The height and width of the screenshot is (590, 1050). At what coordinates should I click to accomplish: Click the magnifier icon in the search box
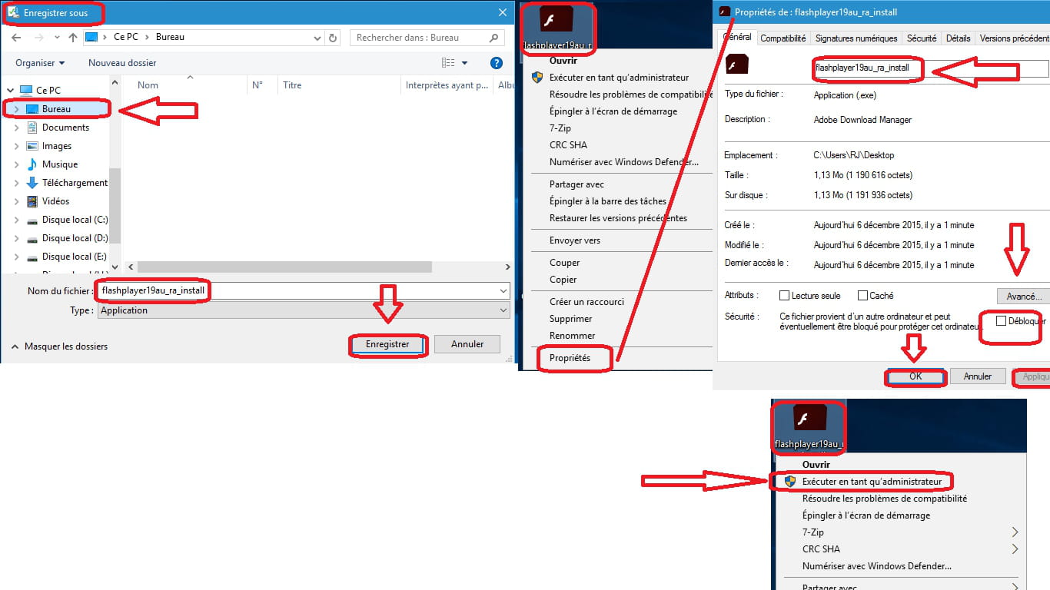click(494, 37)
